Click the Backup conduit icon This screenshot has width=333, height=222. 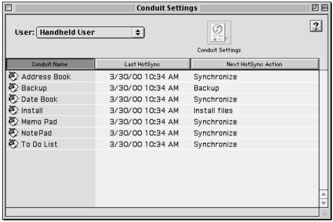[x=14, y=88]
